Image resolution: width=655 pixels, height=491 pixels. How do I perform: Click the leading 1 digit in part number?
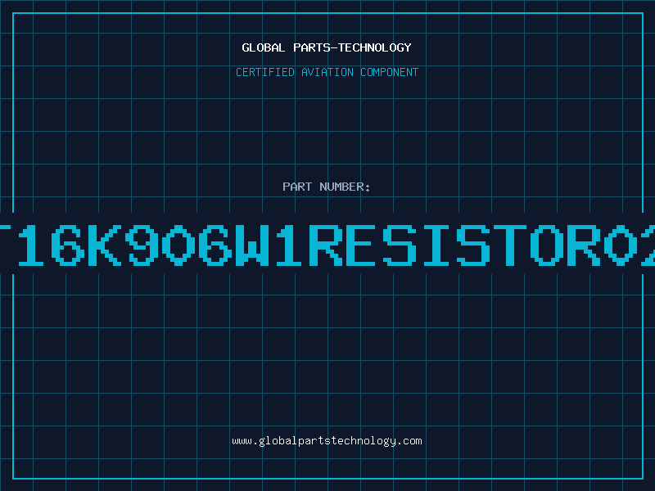(x=30, y=245)
